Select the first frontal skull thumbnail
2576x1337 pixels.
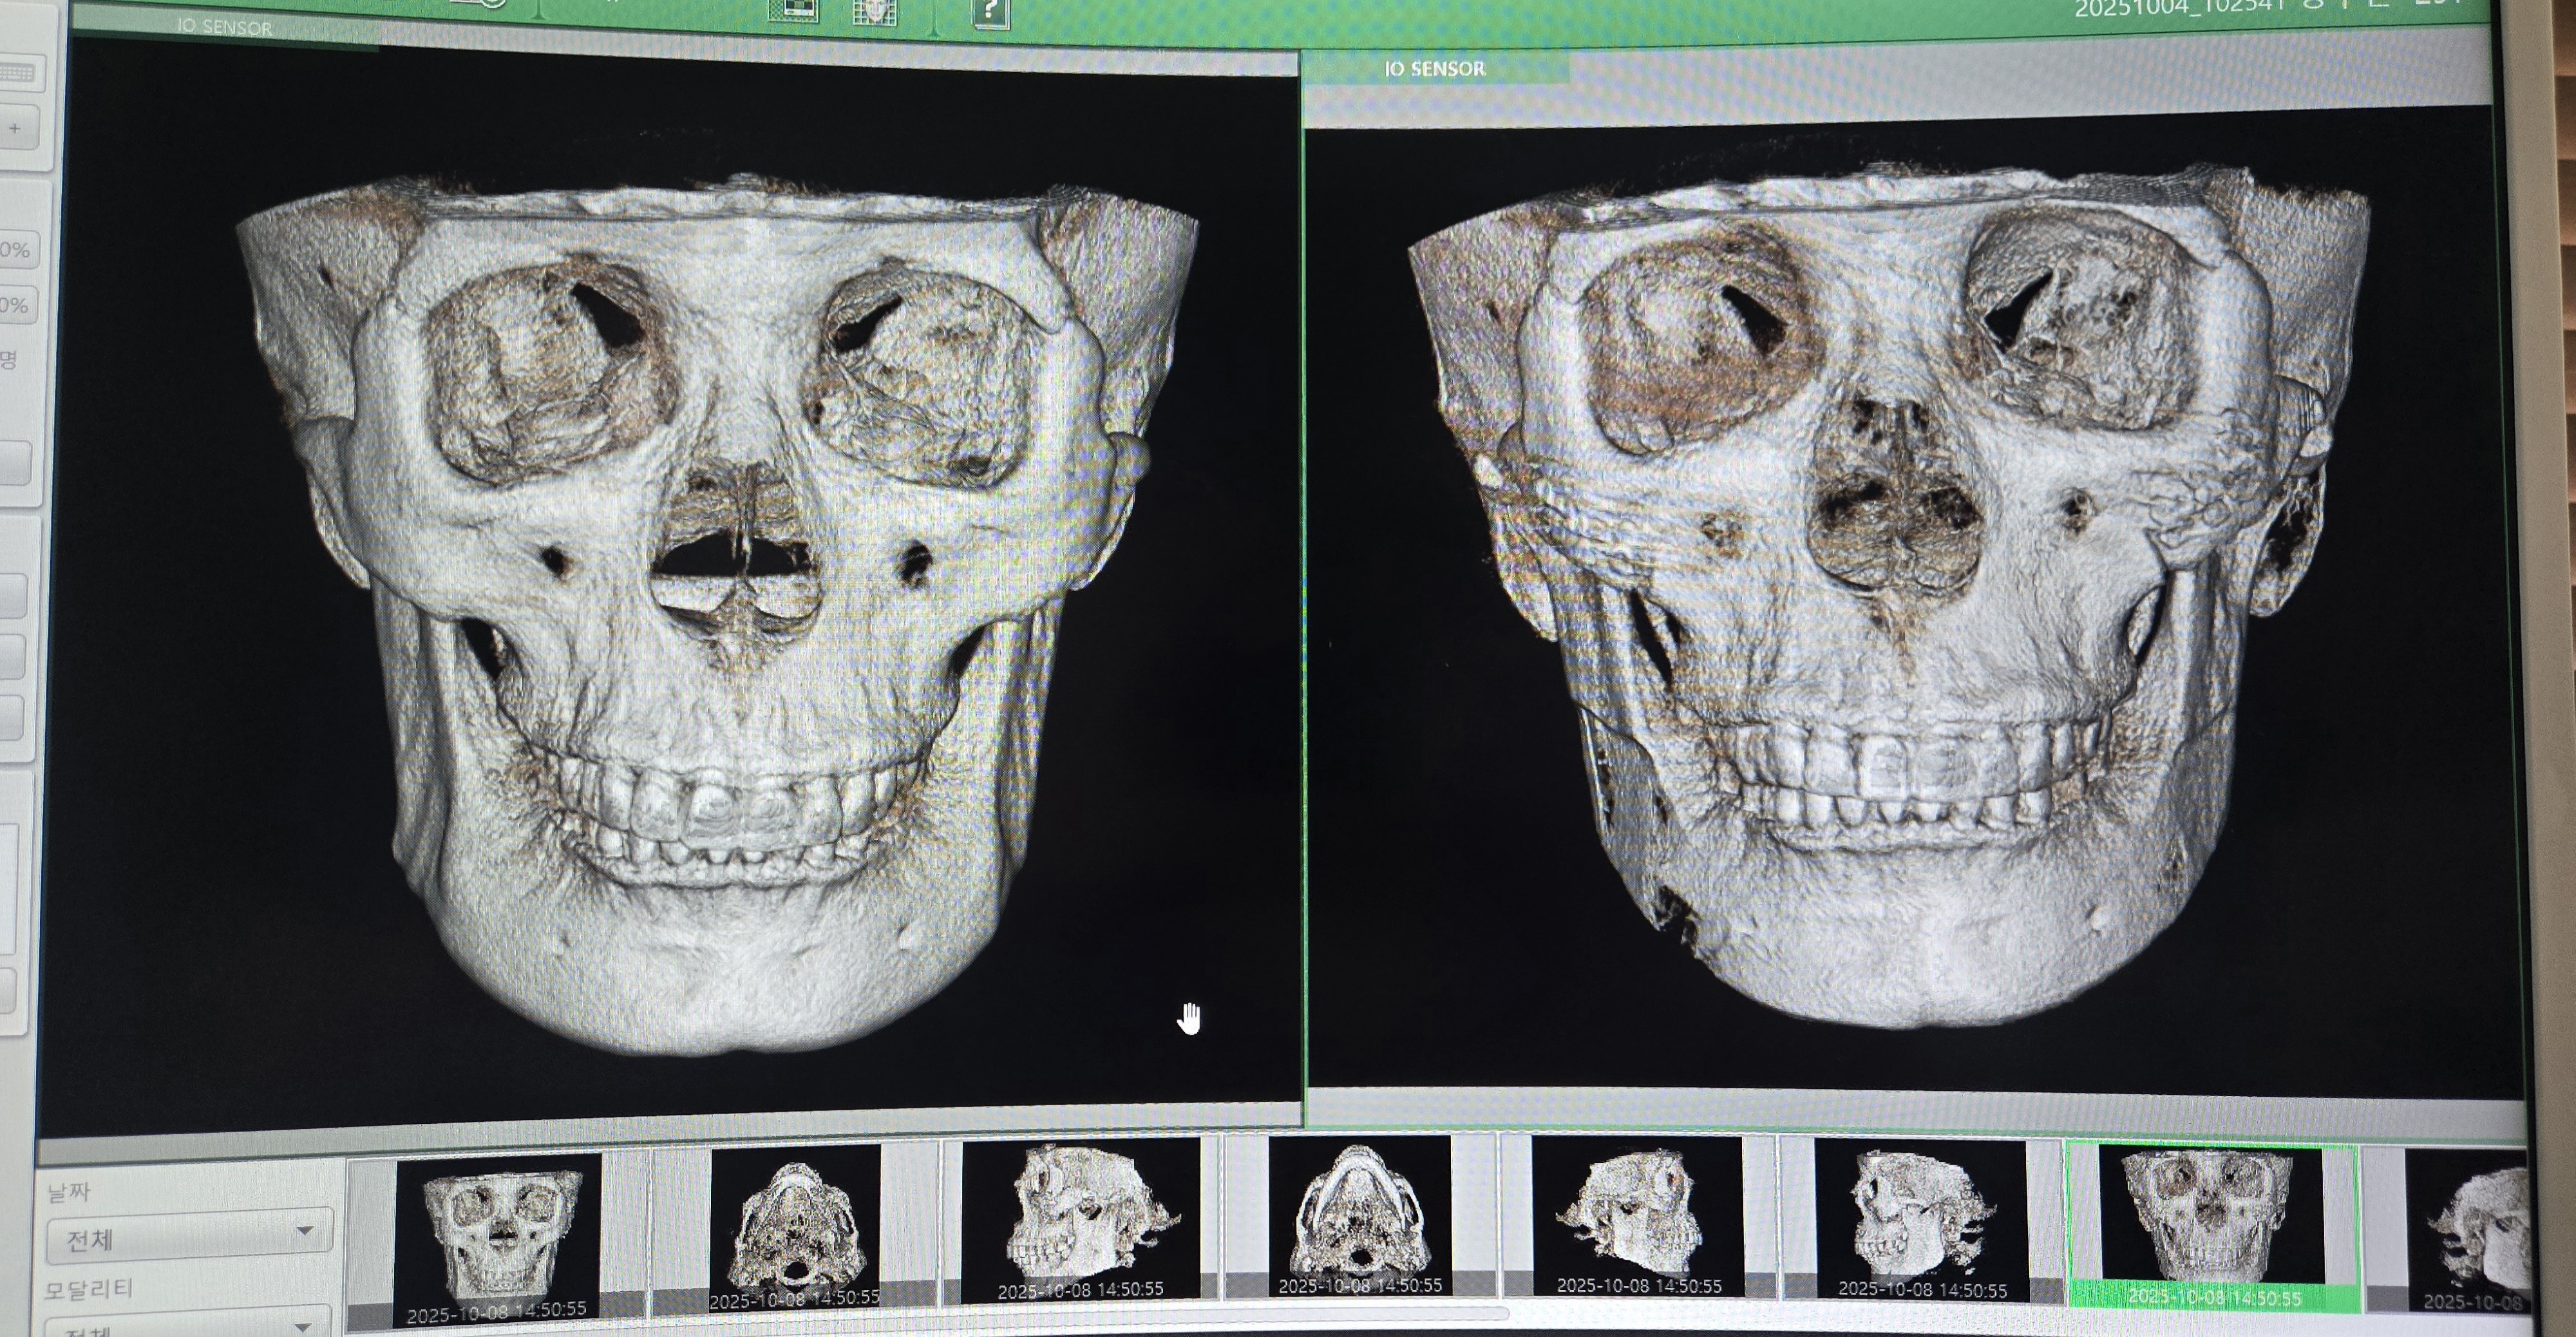[497, 1235]
